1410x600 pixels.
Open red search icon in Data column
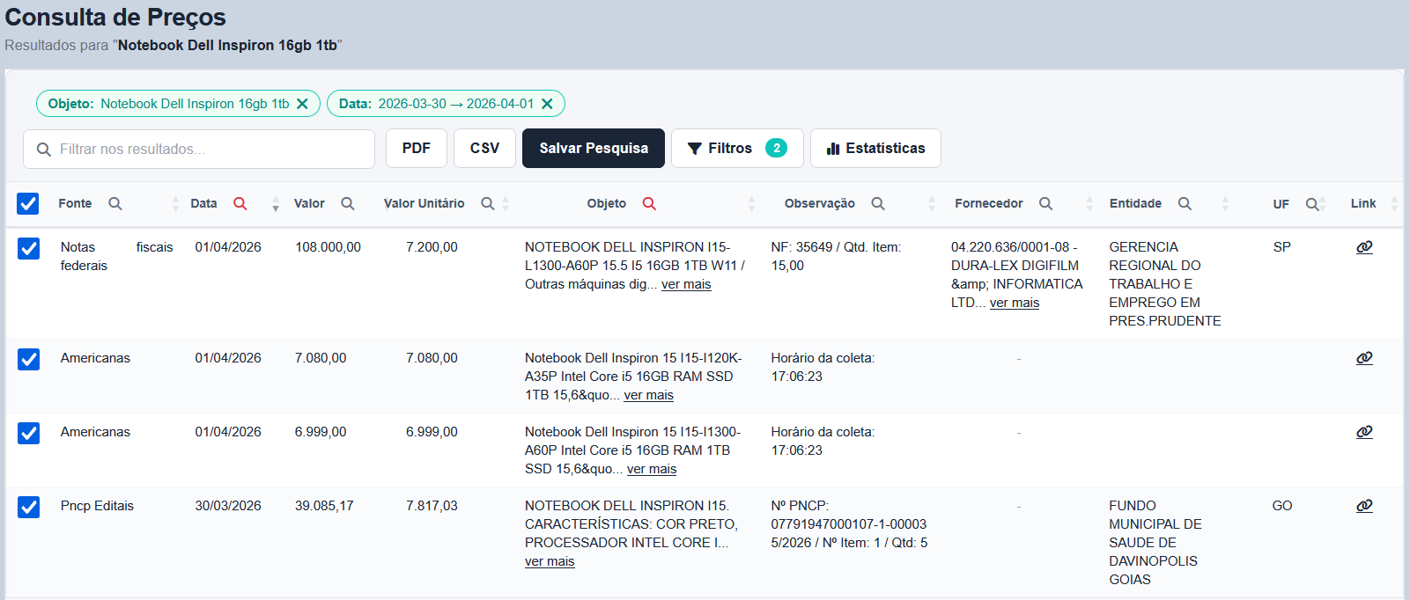point(240,203)
